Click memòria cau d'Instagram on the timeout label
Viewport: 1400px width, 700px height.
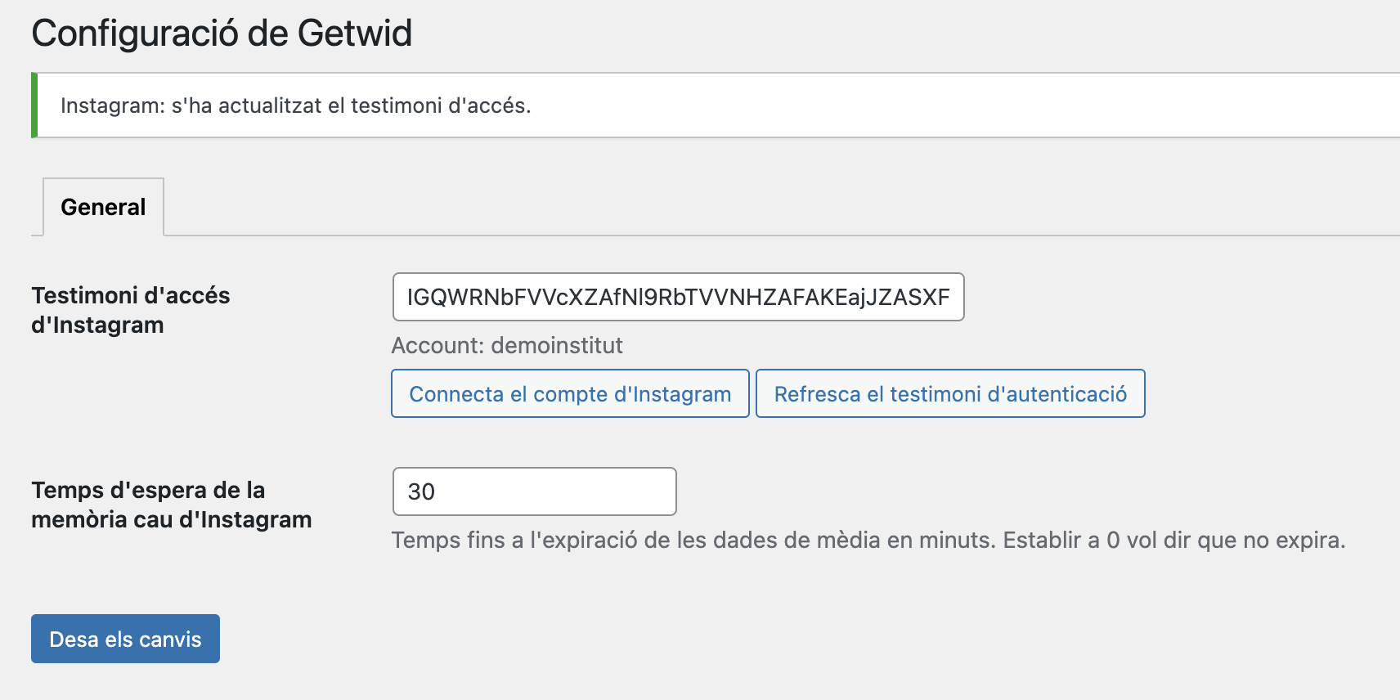[171, 519]
